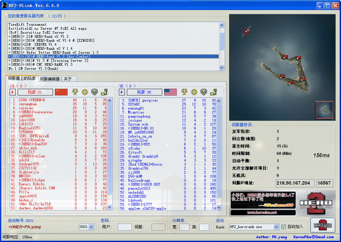Click the United States flag icon

click(170, 92)
